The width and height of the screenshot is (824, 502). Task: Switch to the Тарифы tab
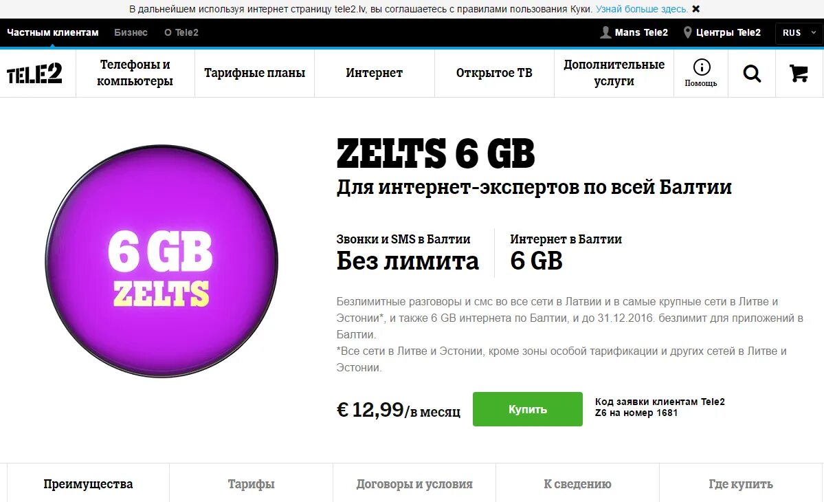(252, 483)
